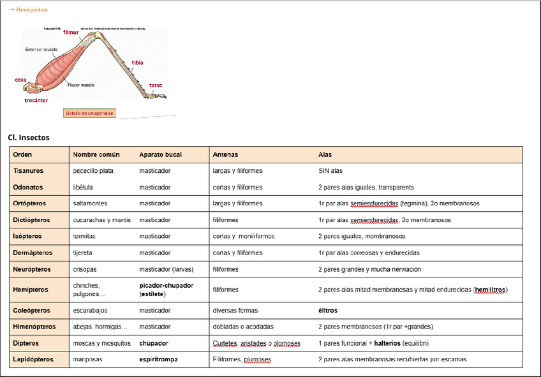This screenshot has width=541, height=377.
Task: Click the 'mariposas' common name
Action: pos(87,359)
